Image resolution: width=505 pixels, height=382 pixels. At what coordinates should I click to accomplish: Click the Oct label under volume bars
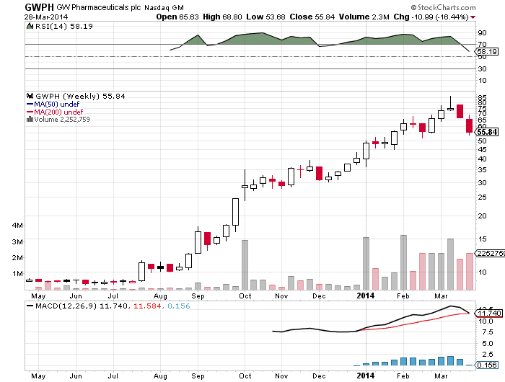tap(245, 296)
